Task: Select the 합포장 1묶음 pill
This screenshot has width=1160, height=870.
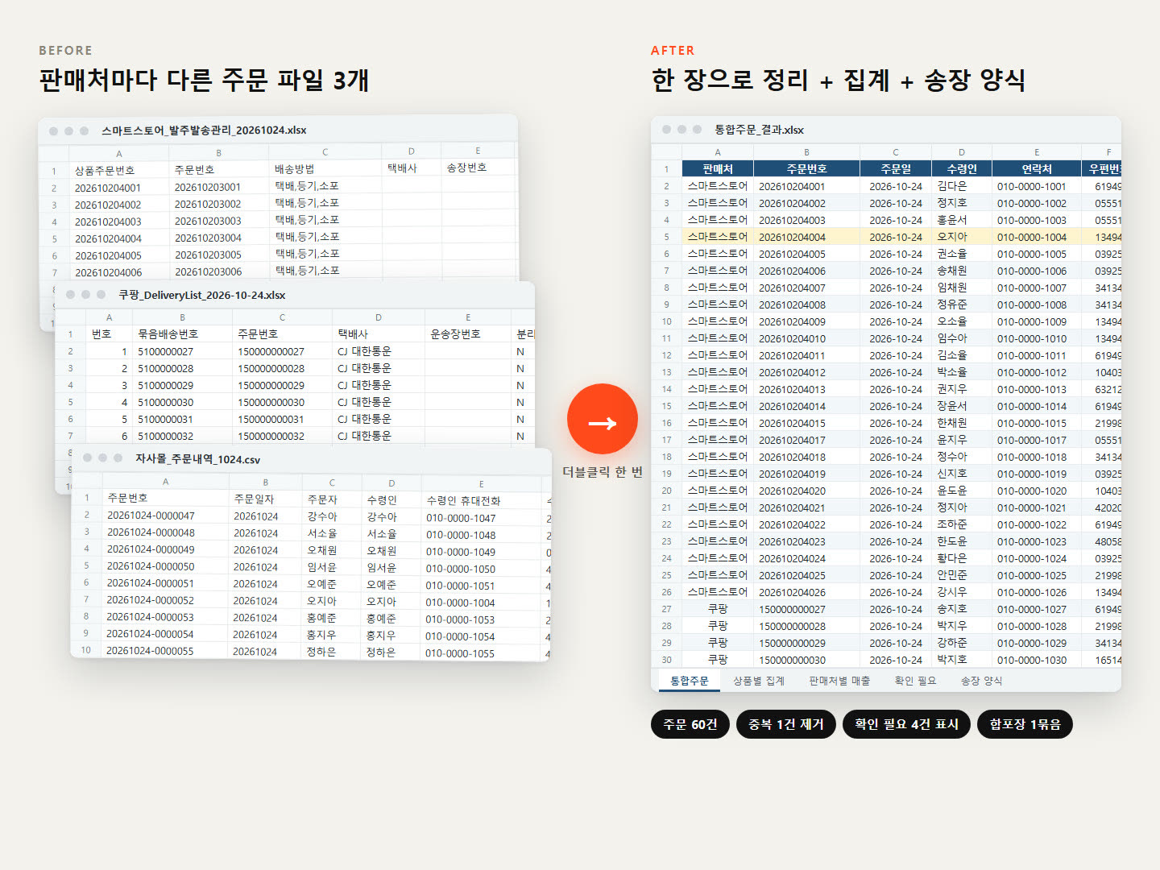Action: (x=1025, y=724)
